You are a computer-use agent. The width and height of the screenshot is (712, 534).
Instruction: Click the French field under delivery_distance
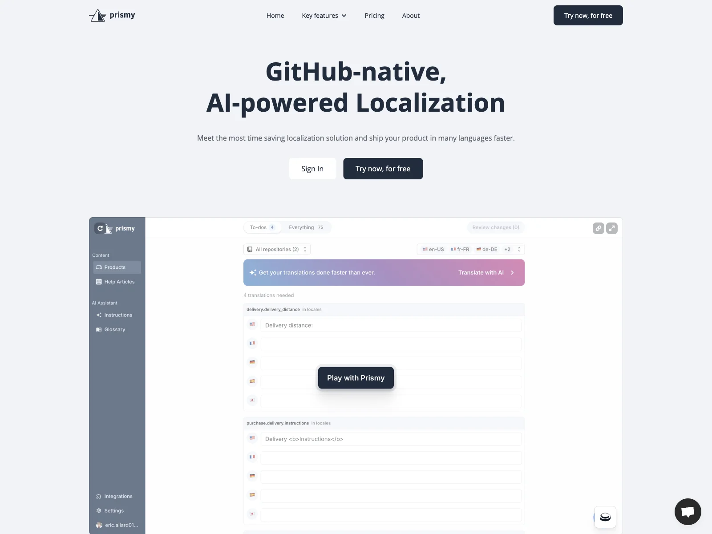pyautogui.click(x=391, y=344)
